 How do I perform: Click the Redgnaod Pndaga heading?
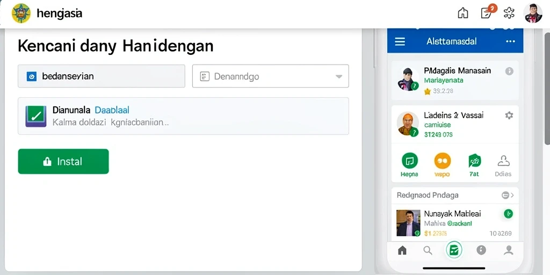(428, 195)
